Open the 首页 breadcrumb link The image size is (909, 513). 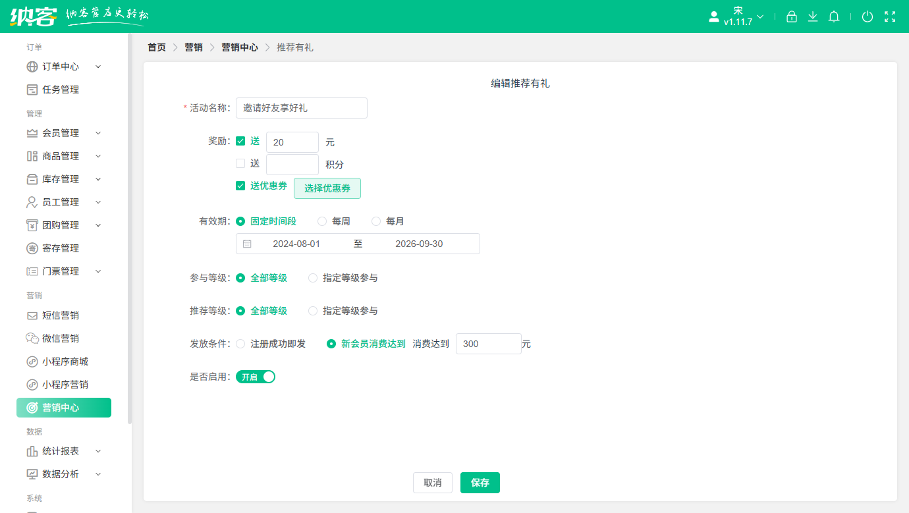[x=156, y=47]
